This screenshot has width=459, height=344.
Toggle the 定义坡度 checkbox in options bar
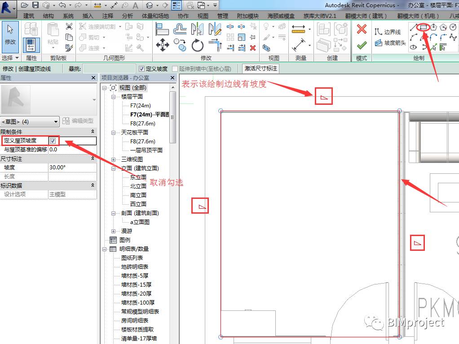click(x=141, y=69)
